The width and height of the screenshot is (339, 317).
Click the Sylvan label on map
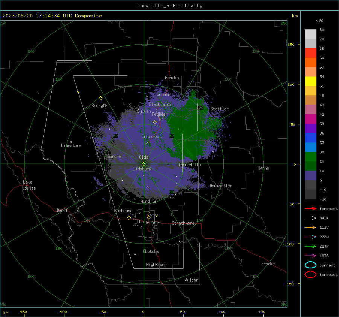tap(144, 111)
